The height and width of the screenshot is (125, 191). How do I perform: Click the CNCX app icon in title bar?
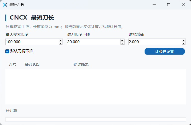(5, 5)
